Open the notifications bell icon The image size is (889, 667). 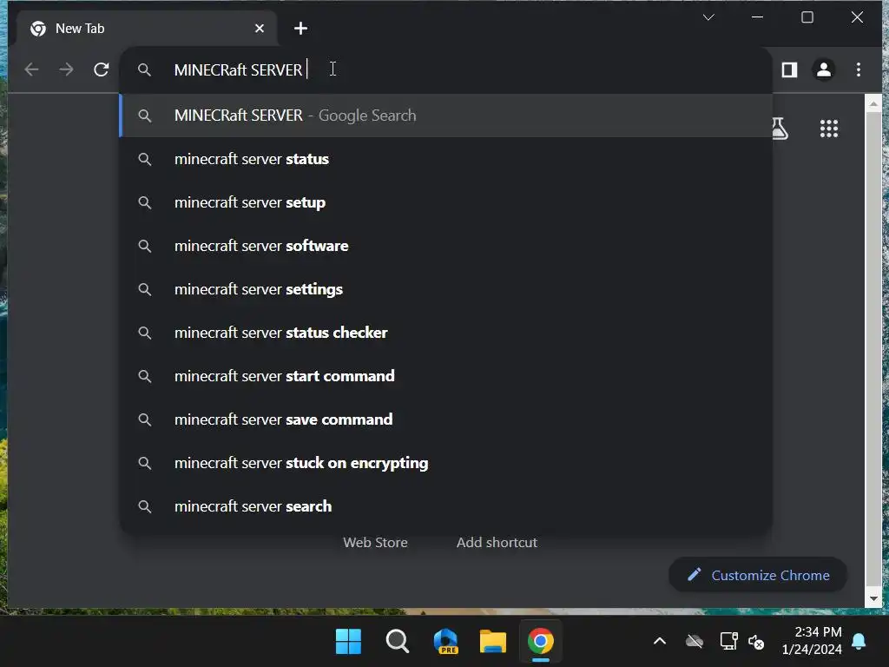(859, 641)
